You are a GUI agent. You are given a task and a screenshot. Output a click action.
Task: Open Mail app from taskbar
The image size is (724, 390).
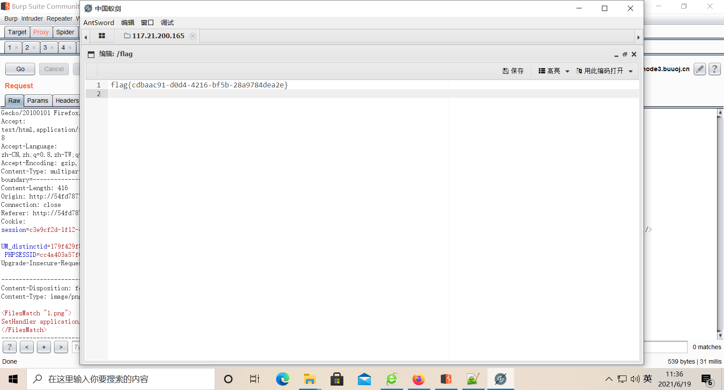pos(364,379)
